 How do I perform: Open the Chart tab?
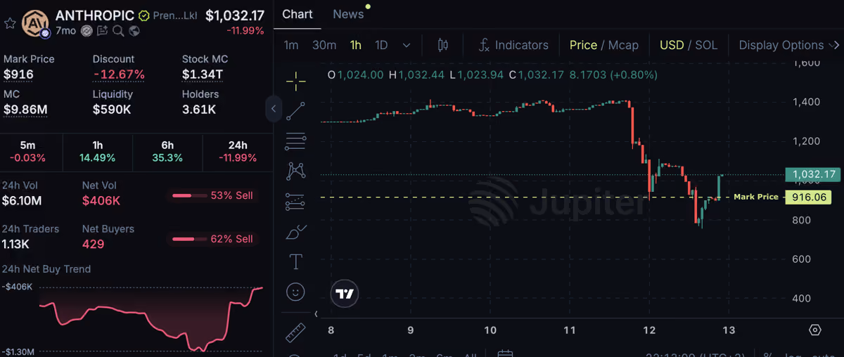298,14
